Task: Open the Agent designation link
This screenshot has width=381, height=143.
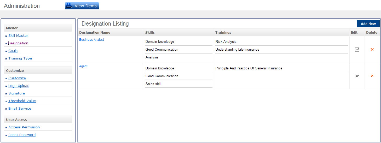Action: coord(83,66)
